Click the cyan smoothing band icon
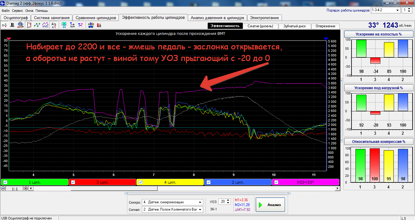 64,25
